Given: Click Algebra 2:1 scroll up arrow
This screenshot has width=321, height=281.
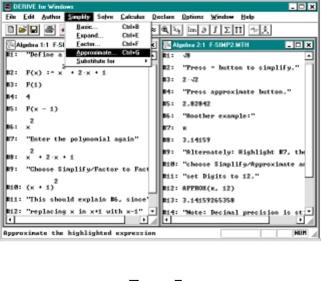Looking at the screenshot, I should point(309,56).
